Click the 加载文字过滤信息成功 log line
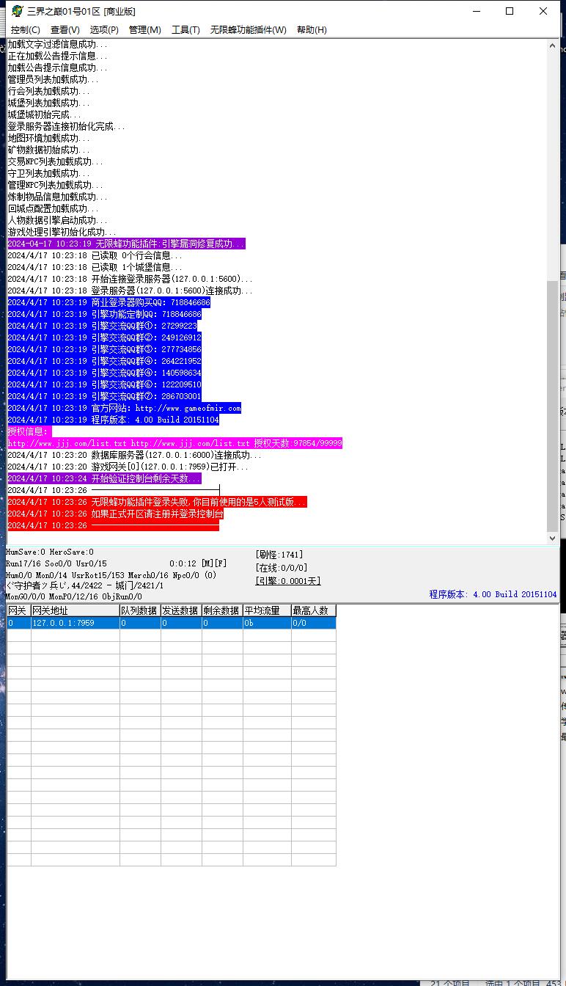The width and height of the screenshot is (566, 986). [x=57, y=45]
